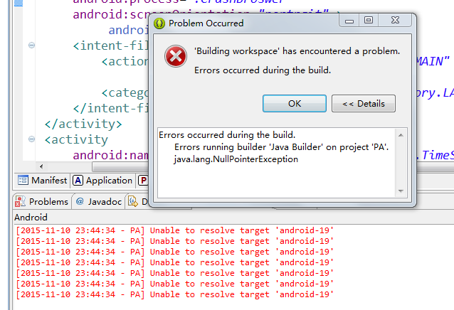Click the Declaration view icon beside Javadoc
The width and height of the screenshot is (454, 310).
(133, 201)
